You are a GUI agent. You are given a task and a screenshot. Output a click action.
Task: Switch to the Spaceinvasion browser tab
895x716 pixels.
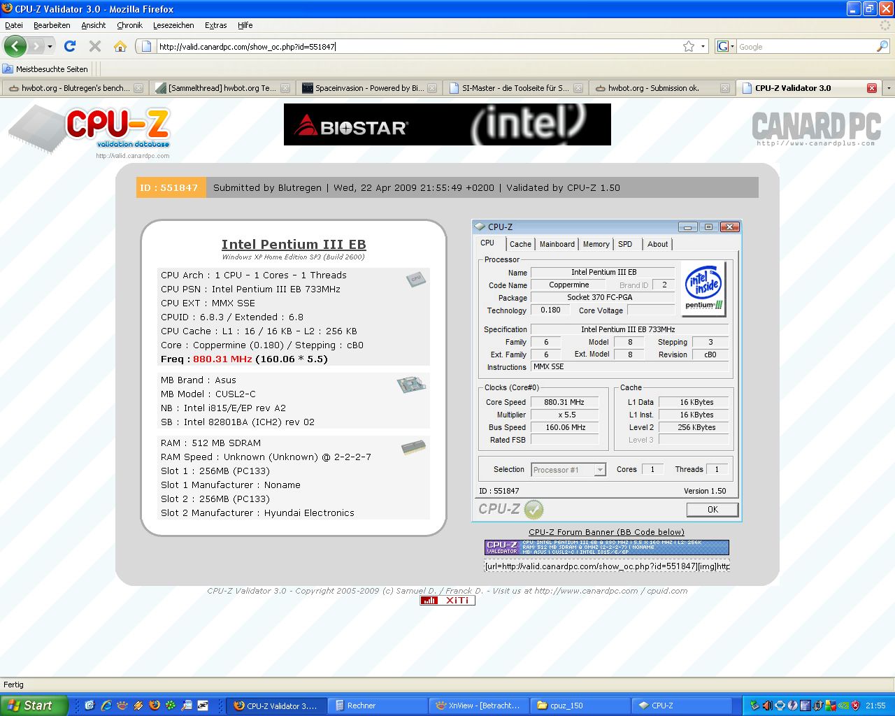pyautogui.click(x=369, y=88)
